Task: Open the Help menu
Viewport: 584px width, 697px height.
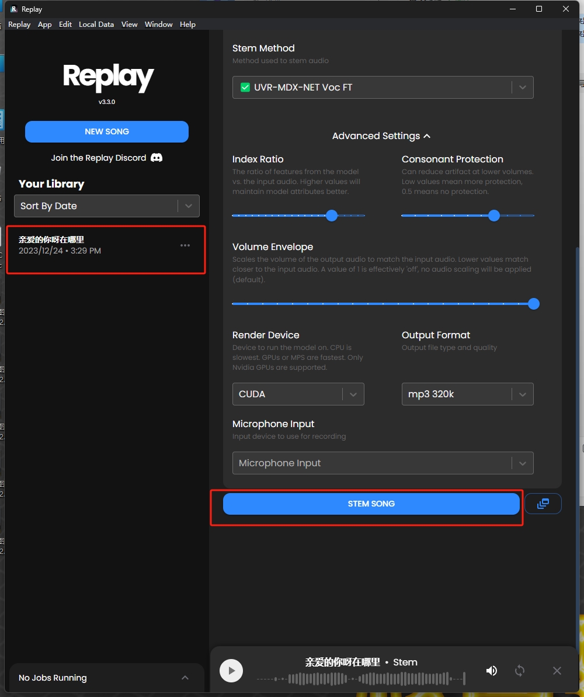Action: pyautogui.click(x=187, y=24)
